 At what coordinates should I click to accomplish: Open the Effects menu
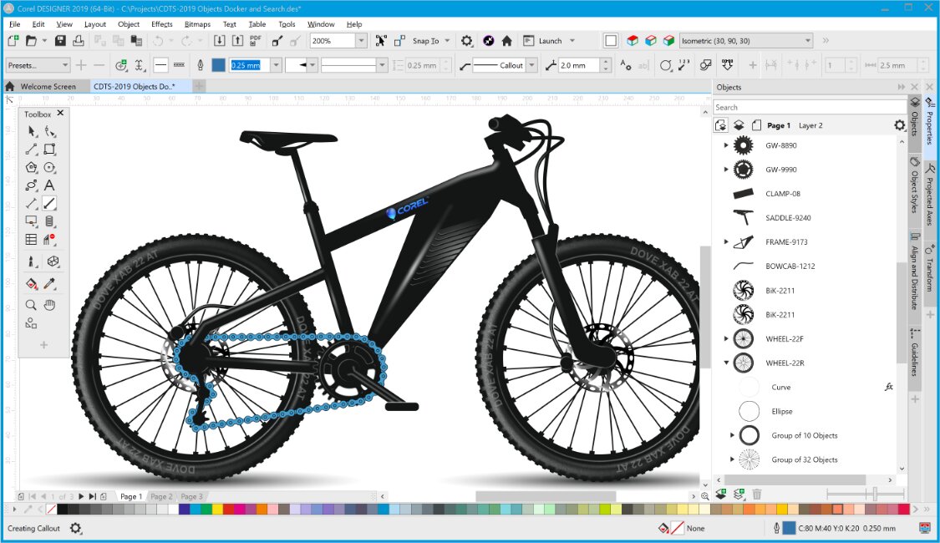[162, 24]
